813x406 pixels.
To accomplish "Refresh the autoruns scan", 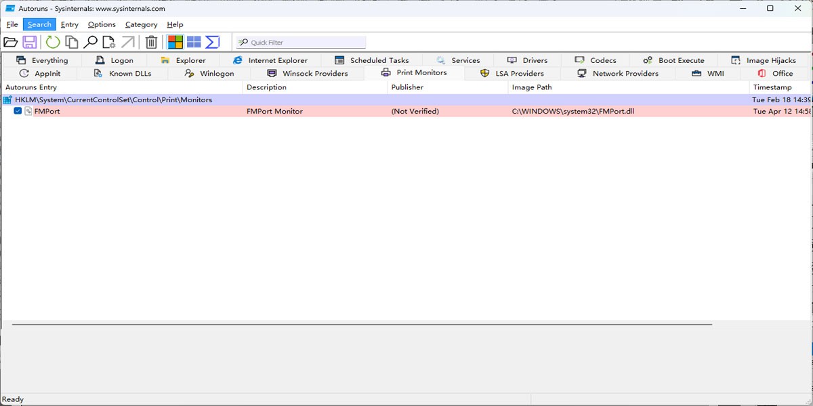I will click(53, 42).
